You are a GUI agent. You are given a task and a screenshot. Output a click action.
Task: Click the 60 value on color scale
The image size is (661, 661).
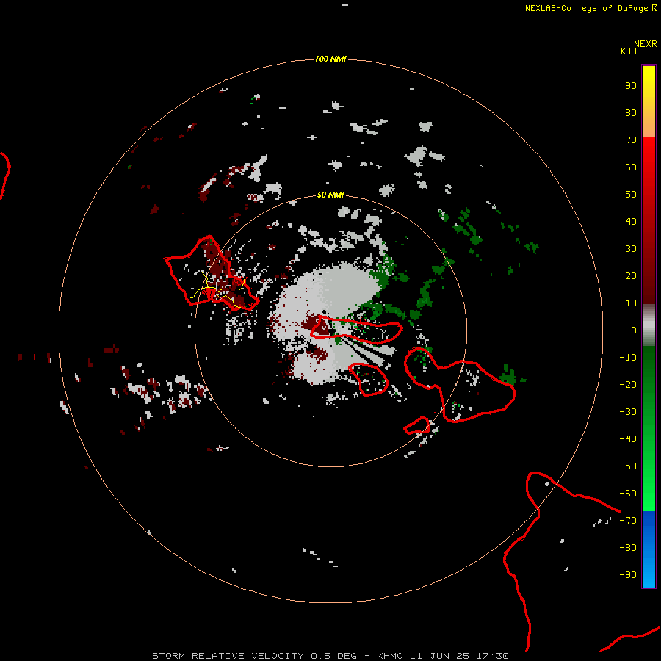[x=631, y=167]
